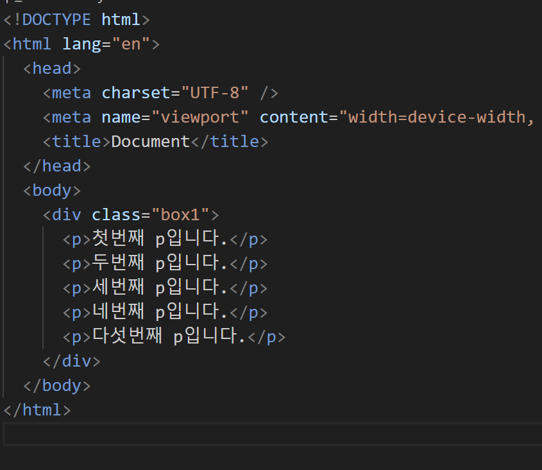Click the line reading 다섯번째 p입니다.

click(x=174, y=336)
